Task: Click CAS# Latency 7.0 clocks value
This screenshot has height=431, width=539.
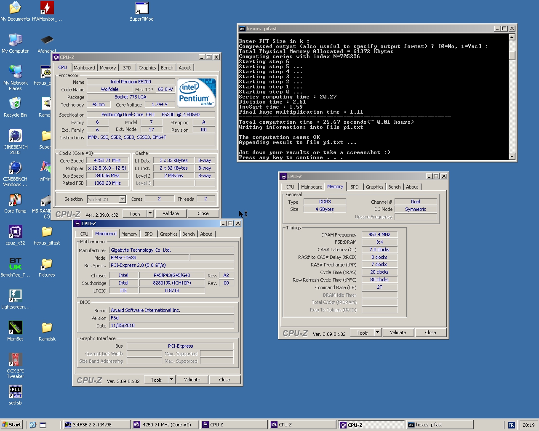Action: click(x=379, y=250)
